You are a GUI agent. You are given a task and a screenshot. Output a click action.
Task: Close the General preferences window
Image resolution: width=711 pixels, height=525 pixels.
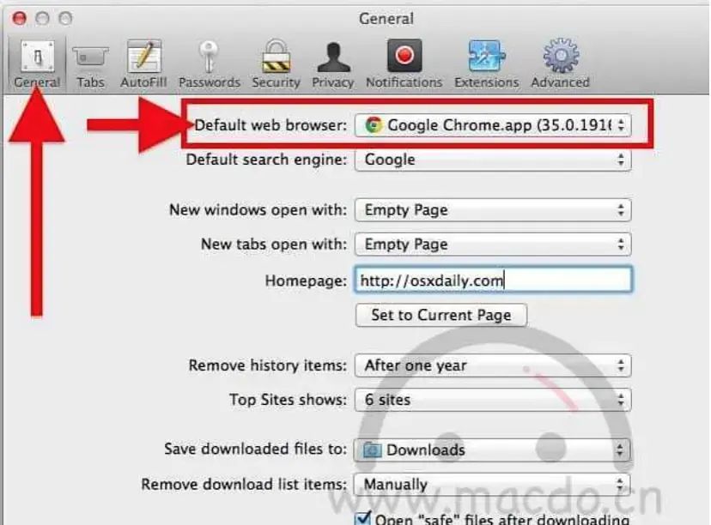[20, 18]
